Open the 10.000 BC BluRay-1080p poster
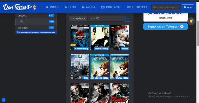199x103 pixels. pos(120,67)
